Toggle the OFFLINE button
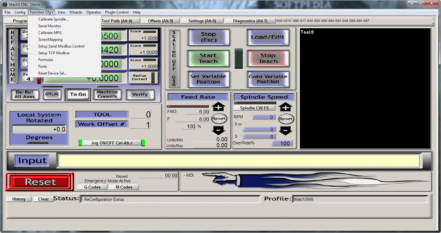441x233 pixels. (52, 94)
